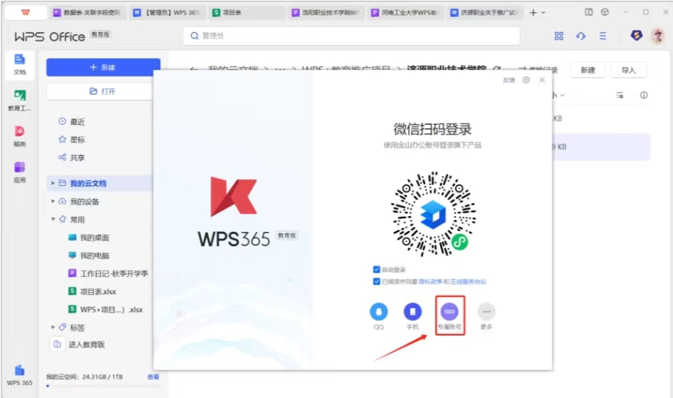673x398 pixels.
Task: Expand 我的云文档 tree arrow
Action: coord(53,183)
